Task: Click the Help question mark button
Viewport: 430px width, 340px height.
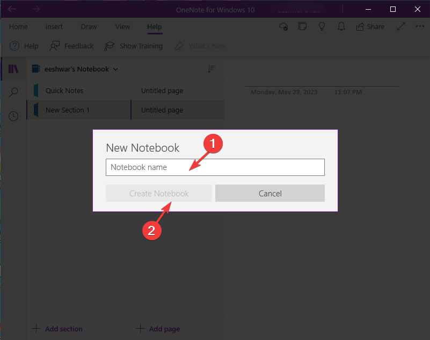Action: click(x=24, y=46)
